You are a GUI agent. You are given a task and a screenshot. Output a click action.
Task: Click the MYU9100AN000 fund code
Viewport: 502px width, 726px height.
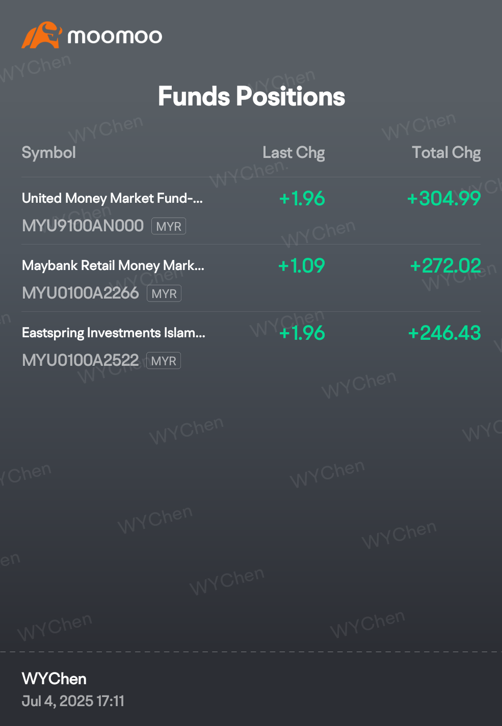click(83, 226)
